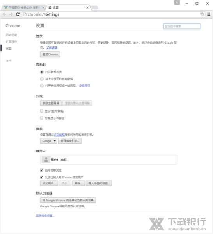Click the 导入书签和设置 button
The width and height of the screenshot is (213, 234).
[x=99, y=183]
